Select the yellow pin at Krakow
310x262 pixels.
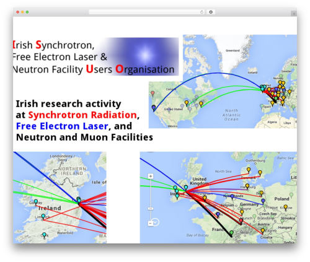286,207
